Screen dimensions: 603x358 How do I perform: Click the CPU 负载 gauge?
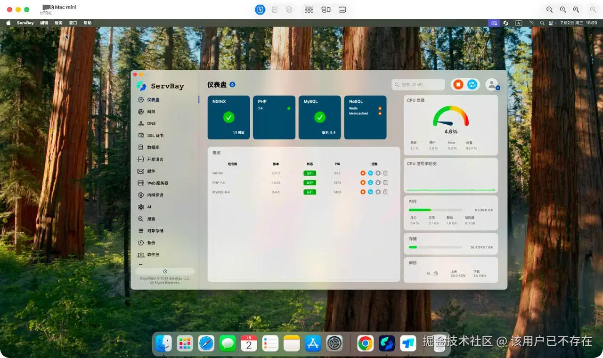[x=451, y=117]
